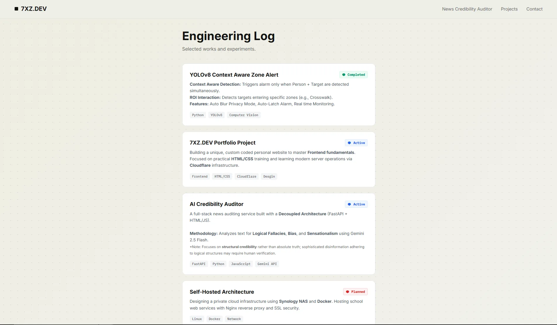Go to Projects in the navigation
557x325 pixels.
[x=509, y=9]
